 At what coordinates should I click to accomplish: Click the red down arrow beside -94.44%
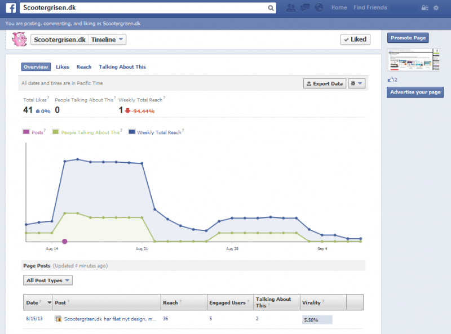(x=127, y=110)
